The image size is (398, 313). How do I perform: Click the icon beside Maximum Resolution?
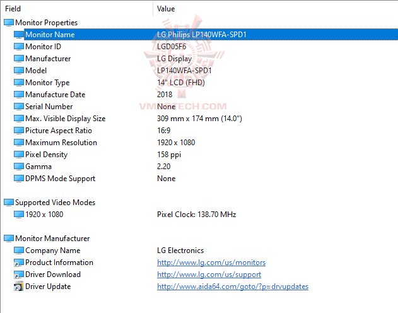coord(19,143)
